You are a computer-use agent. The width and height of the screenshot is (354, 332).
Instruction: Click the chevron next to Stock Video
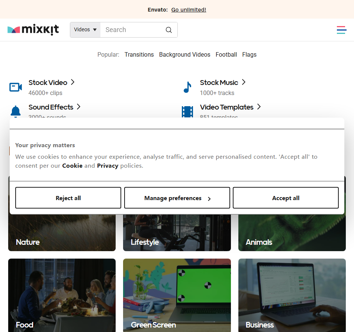coord(73,82)
